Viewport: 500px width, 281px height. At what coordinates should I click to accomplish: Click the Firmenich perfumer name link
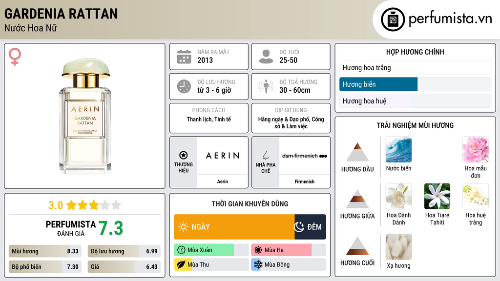(x=305, y=181)
